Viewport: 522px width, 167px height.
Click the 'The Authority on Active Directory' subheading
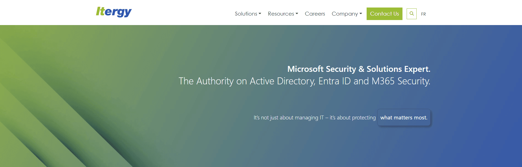coord(304,81)
